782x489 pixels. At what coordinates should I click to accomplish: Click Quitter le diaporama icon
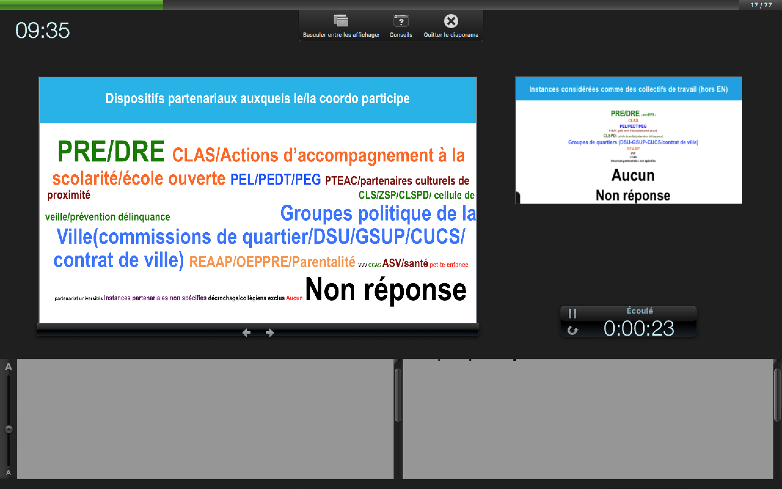(451, 21)
